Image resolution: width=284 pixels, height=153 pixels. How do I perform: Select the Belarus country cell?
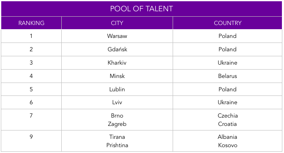[227, 76]
